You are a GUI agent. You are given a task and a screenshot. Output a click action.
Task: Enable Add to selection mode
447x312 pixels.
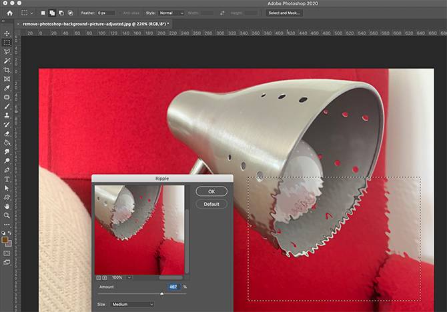52,13
